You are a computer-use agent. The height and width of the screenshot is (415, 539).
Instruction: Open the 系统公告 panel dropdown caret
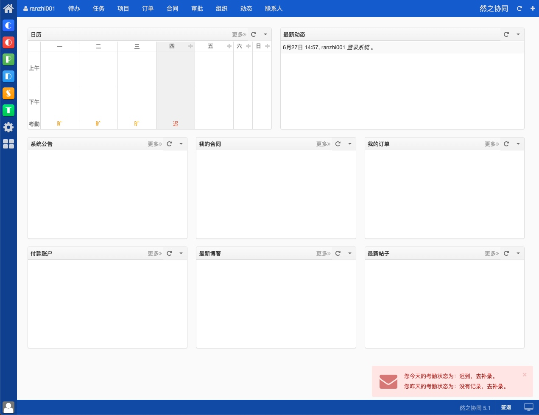click(181, 144)
